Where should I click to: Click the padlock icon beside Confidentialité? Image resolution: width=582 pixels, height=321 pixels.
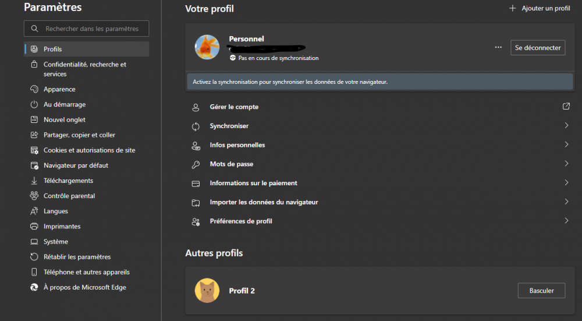pos(34,64)
